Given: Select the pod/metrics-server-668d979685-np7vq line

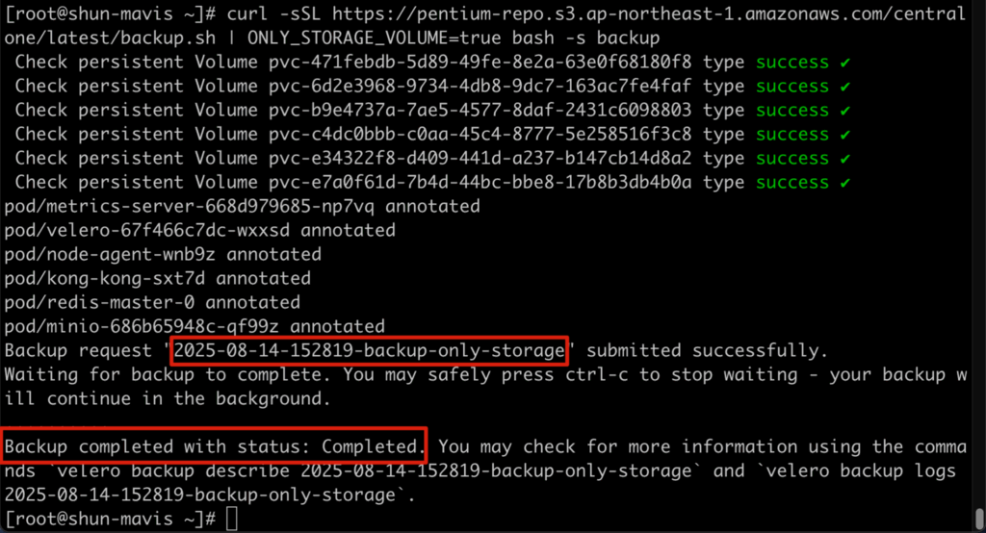Looking at the screenshot, I should point(242,207).
